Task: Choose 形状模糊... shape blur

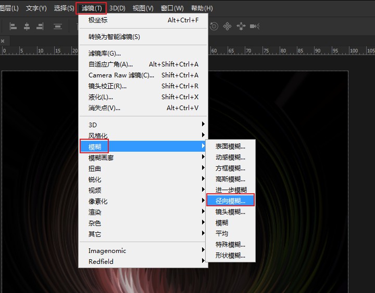Action: pos(231,256)
